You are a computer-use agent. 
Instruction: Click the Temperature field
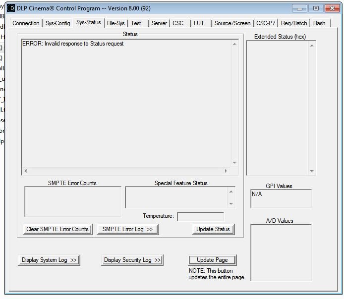click(x=201, y=217)
